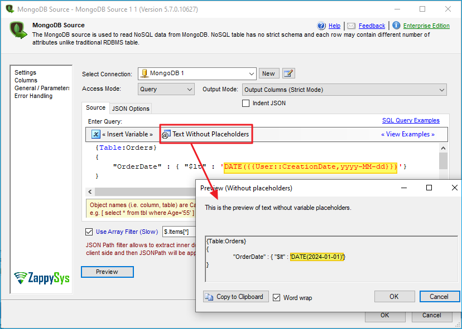The image size is (462, 329).
Task: Click the blue Help question mark icon
Action: 321,26
